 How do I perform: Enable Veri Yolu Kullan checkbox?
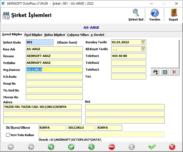[x=8, y=135]
